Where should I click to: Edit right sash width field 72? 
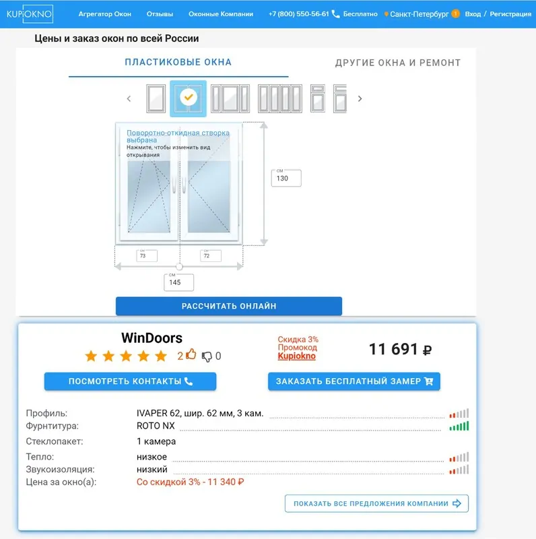[x=211, y=256]
